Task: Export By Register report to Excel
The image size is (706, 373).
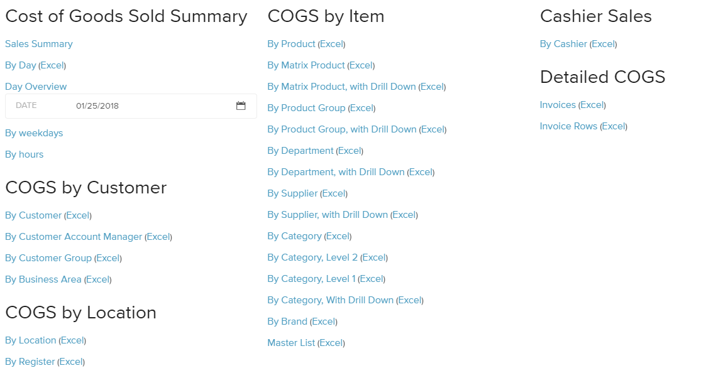Action: click(x=71, y=362)
